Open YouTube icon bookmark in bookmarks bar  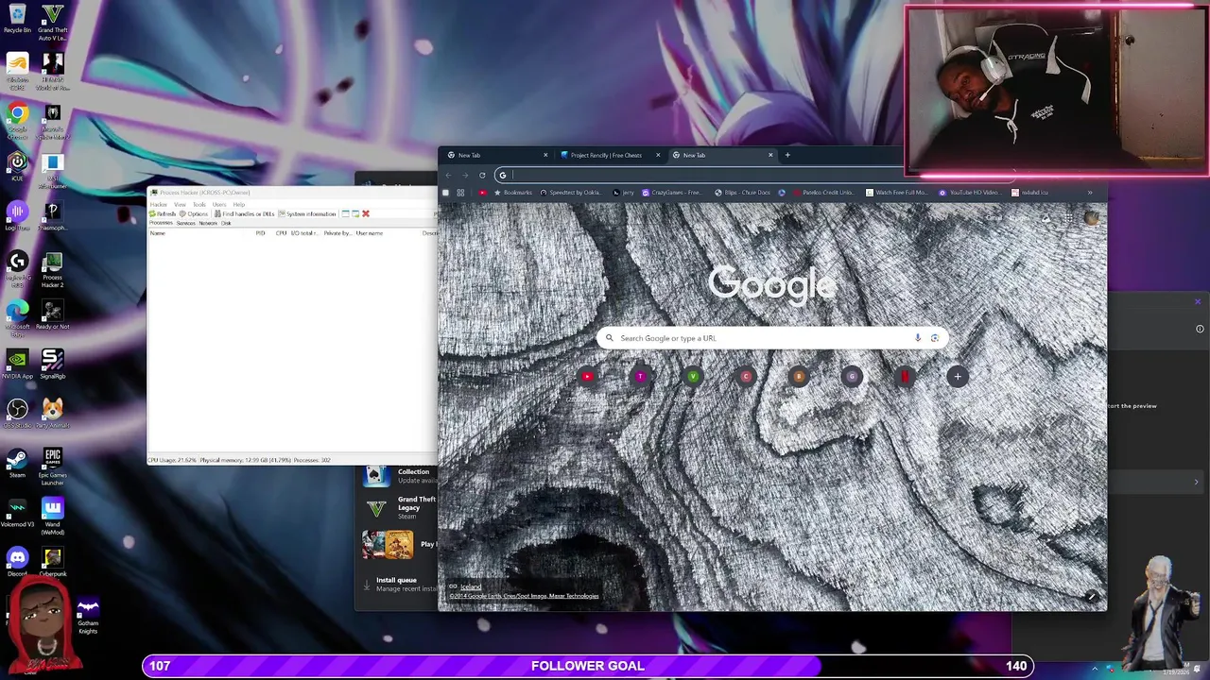click(482, 193)
